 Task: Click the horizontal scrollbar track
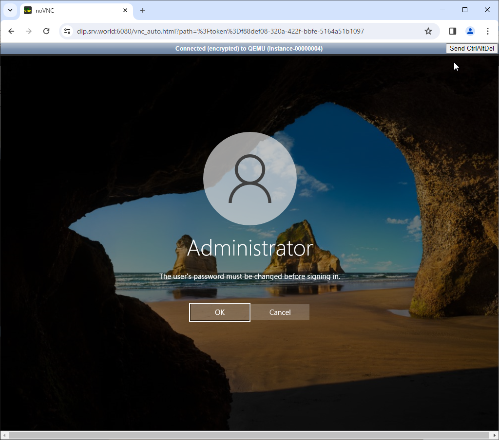pyautogui.click(x=249, y=435)
